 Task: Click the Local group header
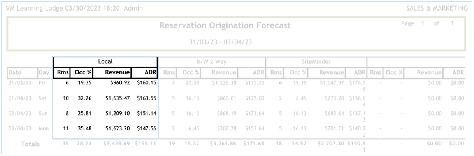pos(105,61)
